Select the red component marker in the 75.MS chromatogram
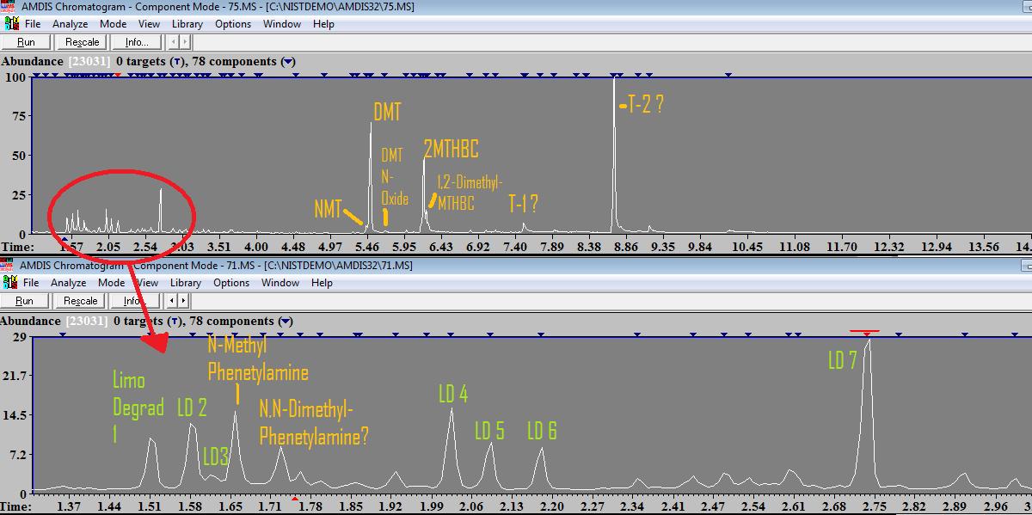This screenshot has height=515, width=1032. coord(118,75)
